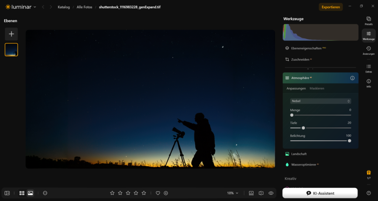Reject photo with the X circle icon

pyautogui.click(x=166, y=193)
